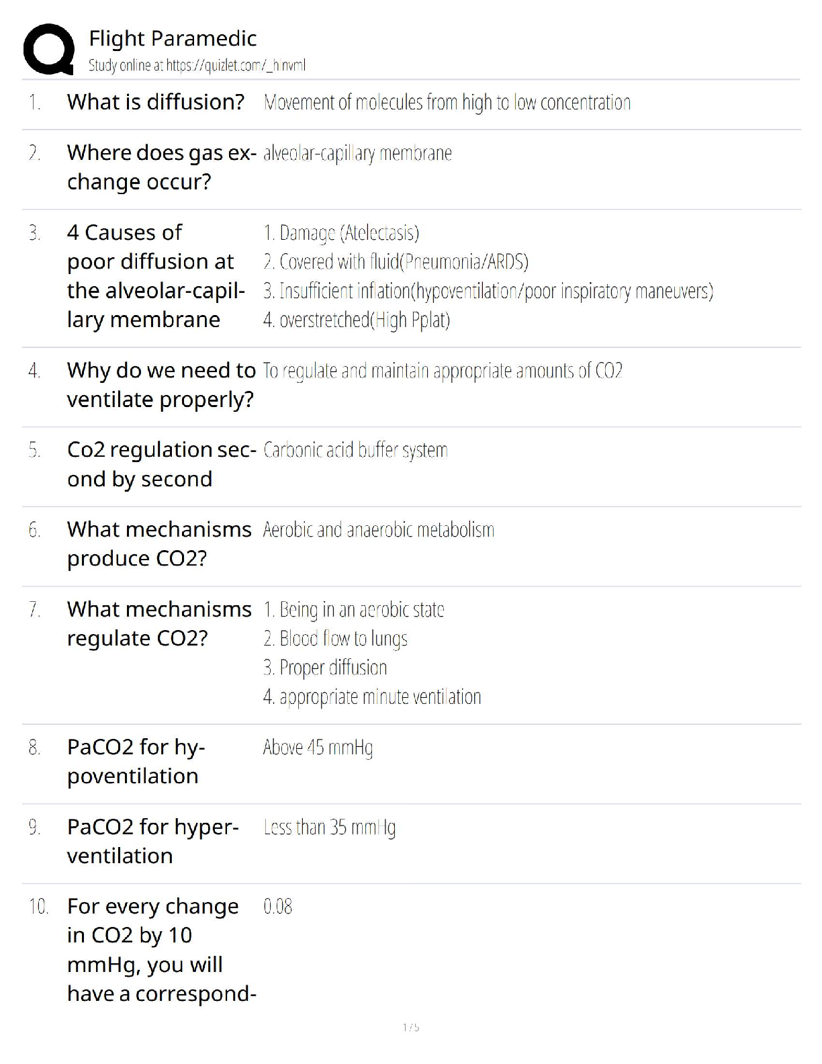
Task: Select the 'Above 45 mmHg' answer
Action: click(318, 747)
